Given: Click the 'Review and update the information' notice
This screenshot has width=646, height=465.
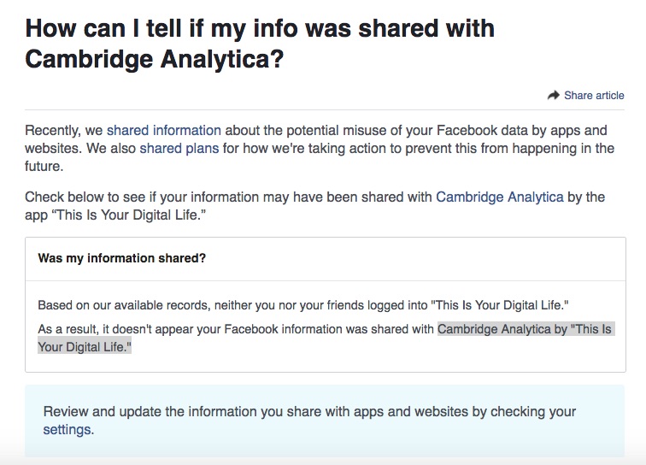Looking at the screenshot, I should click(309, 412).
